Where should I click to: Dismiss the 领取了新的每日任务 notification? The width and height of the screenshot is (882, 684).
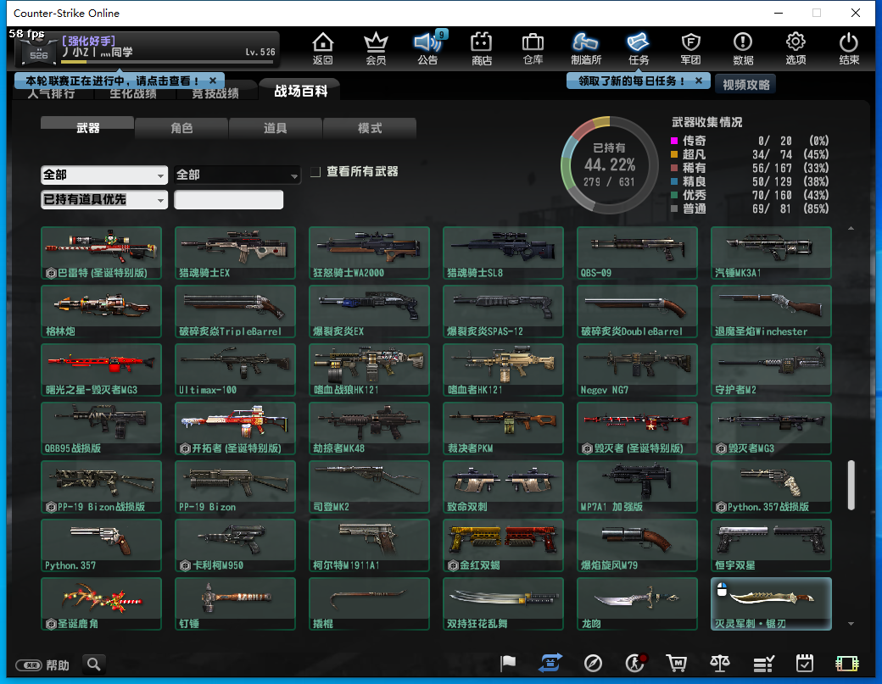point(698,81)
